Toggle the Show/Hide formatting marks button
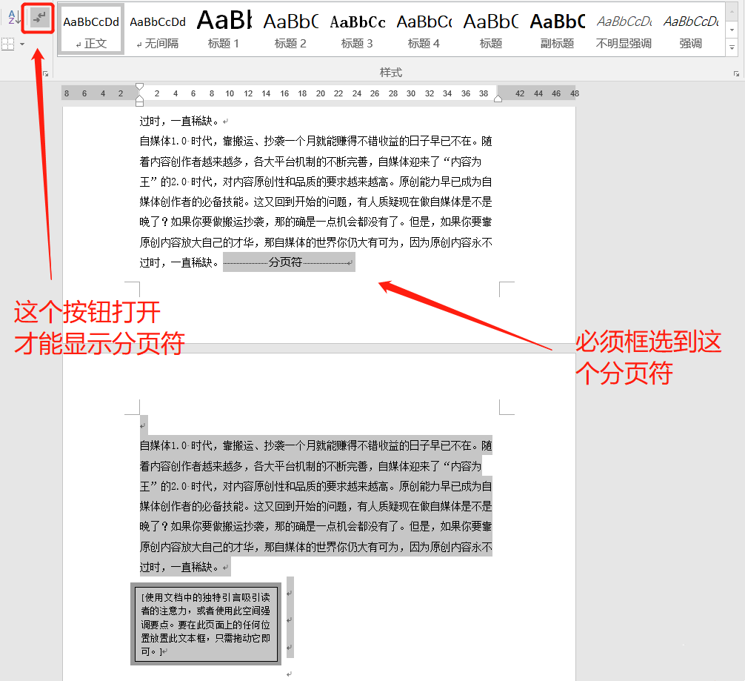 coord(38,16)
